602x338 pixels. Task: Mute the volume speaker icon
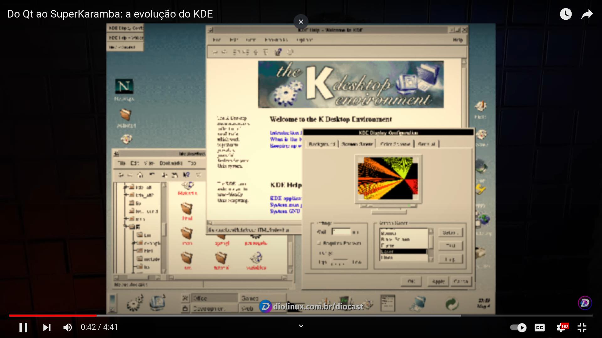[67, 327]
